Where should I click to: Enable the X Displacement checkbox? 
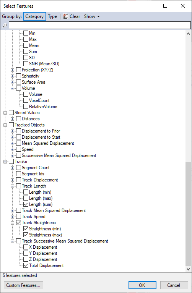(x=26, y=247)
